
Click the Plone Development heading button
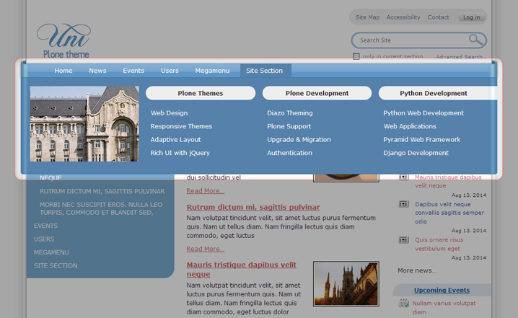pos(317,93)
